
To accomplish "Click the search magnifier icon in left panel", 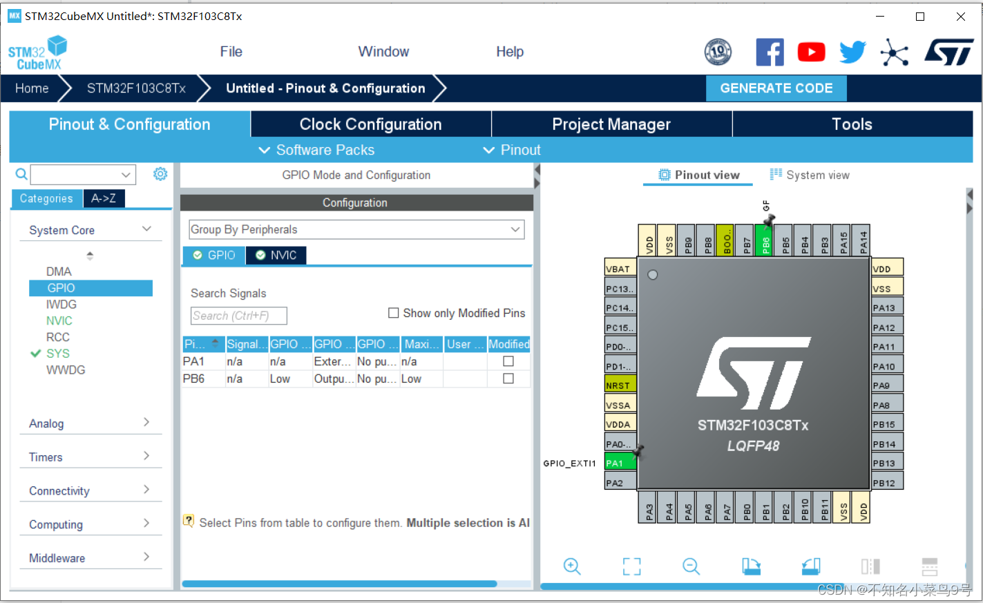I will tap(21, 174).
